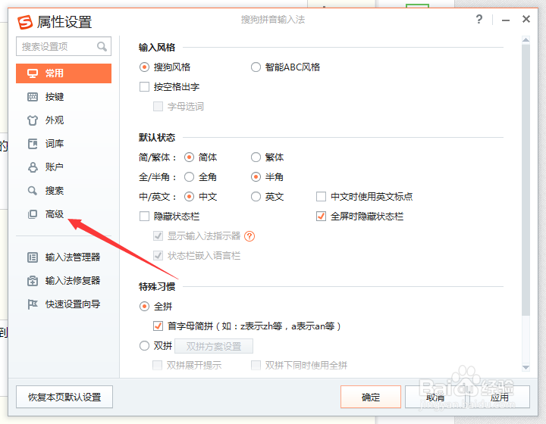Viewport: 546px width, 424px height.
Task: Select the 智能ABC风格 radio button
Action: 256,67
